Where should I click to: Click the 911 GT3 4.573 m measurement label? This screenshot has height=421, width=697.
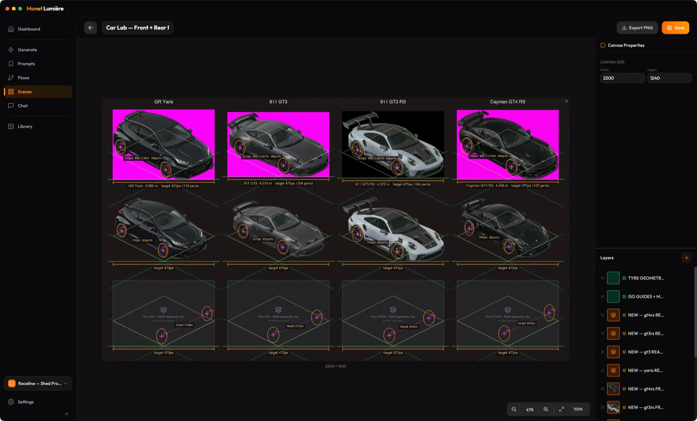click(x=278, y=183)
